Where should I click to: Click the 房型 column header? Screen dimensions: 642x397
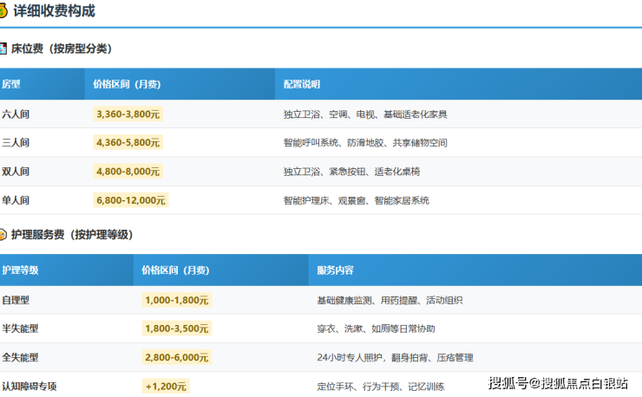click(x=11, y=85)
